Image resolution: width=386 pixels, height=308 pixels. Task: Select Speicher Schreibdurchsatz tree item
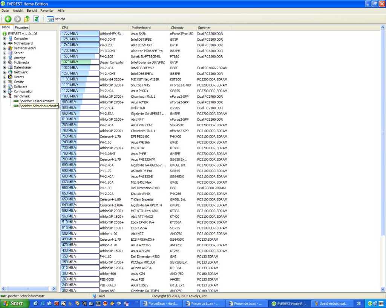(39, 106)
